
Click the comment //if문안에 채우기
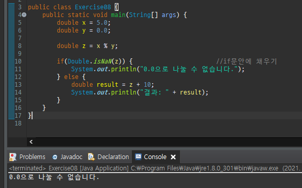click(247, 61)
